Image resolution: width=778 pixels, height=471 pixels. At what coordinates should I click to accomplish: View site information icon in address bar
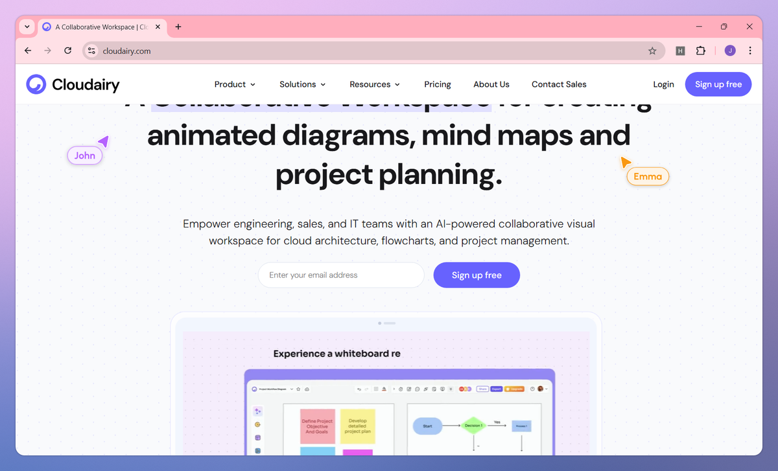pyautogui.click(x=91, y=51)
